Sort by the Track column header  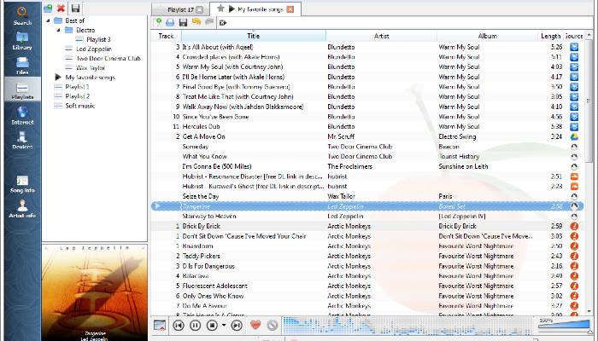tap(166, 36)
